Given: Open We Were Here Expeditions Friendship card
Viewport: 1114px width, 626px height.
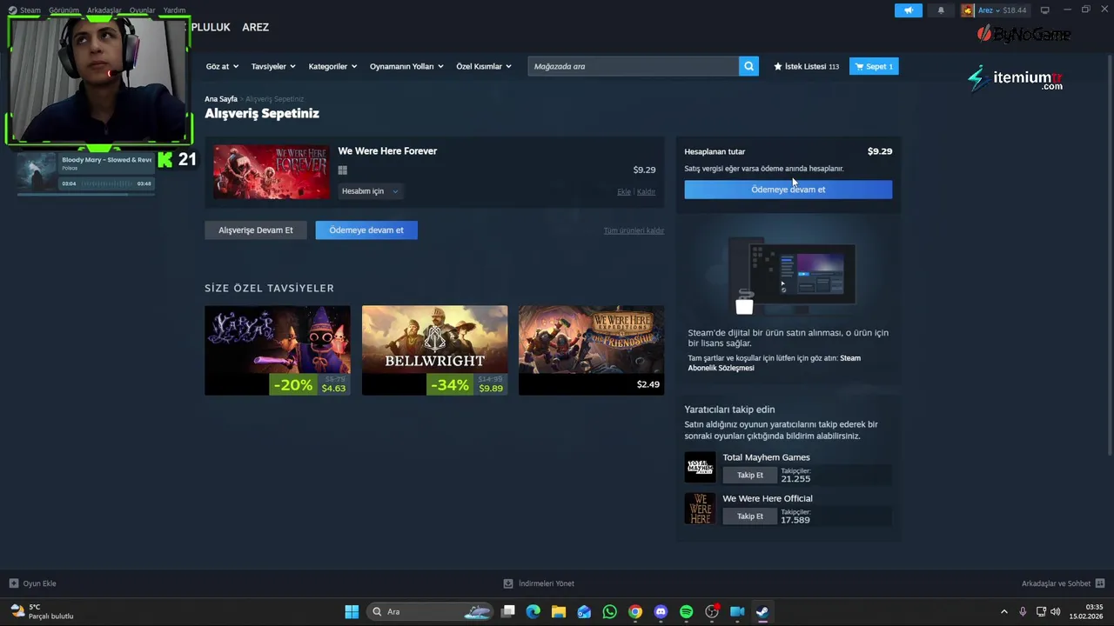Looking at the screenshot, I should coord(591,350).
